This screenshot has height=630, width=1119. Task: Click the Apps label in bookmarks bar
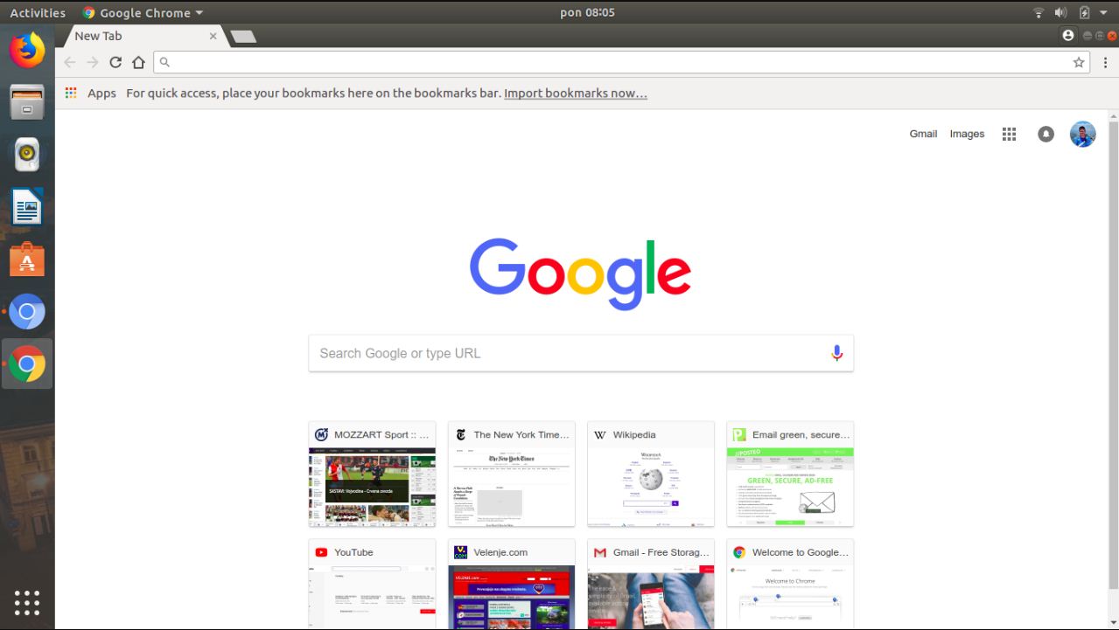coord(101,93)
